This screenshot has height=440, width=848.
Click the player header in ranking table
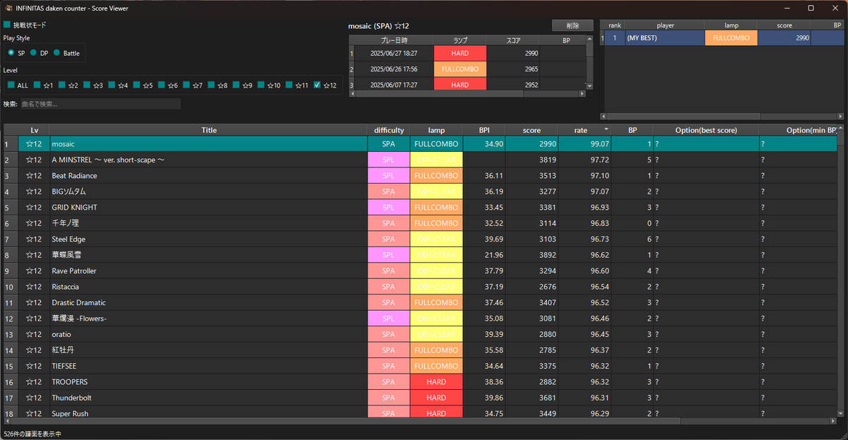click(x=664, y=25)
